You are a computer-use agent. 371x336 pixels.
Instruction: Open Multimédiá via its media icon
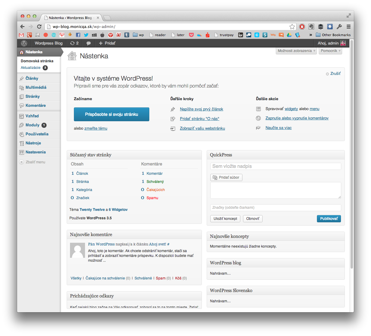click(x=22, y=87)
